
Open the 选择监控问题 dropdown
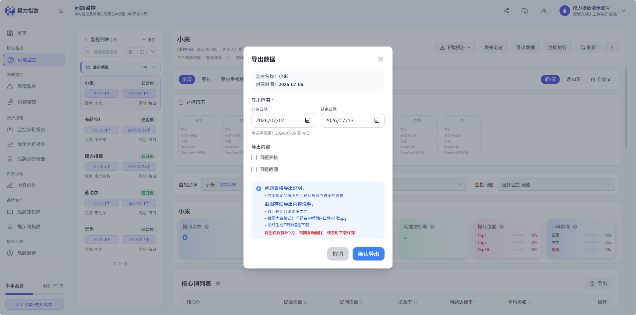click(x=556, y=184)
